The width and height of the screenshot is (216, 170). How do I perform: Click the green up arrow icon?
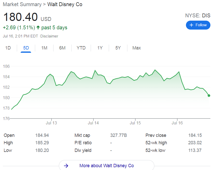(38, 28)
